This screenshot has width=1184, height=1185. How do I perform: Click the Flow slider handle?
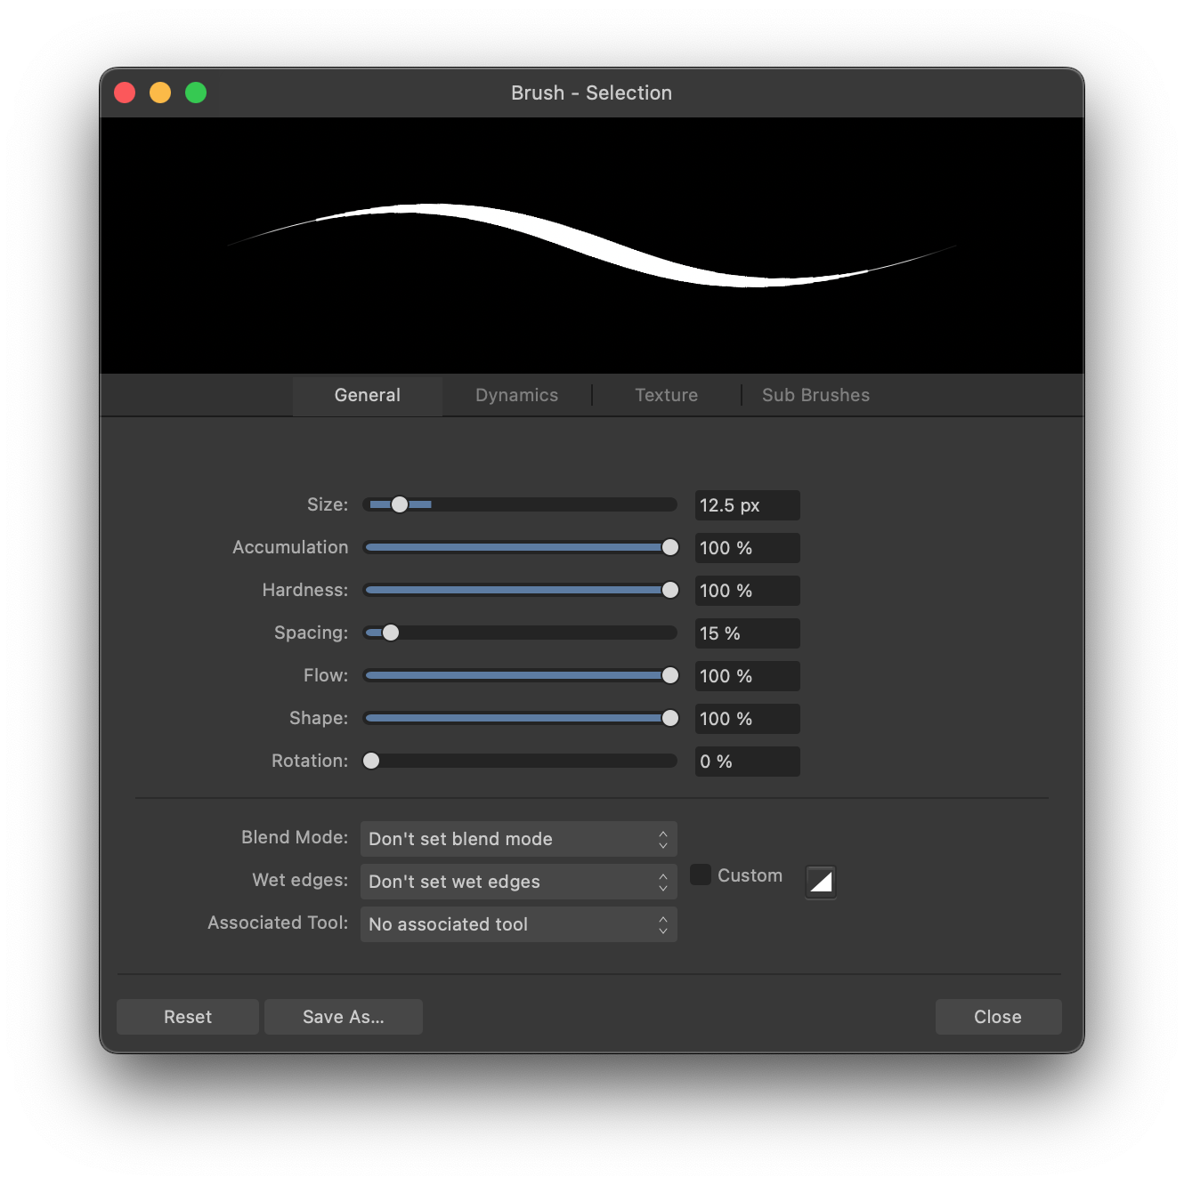(670, 675)
